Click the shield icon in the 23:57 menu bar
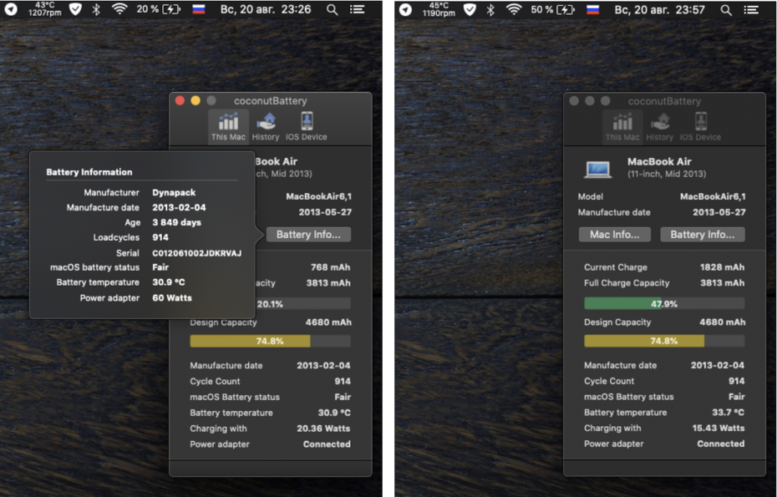The width and height of the screenshot is (777, 497). [470, 9]
